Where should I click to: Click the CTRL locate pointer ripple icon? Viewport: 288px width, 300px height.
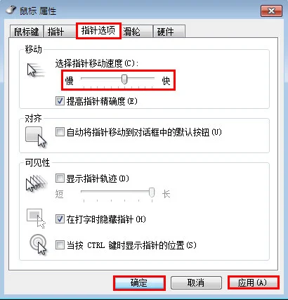pyautogui.click(x=38, y=245)
